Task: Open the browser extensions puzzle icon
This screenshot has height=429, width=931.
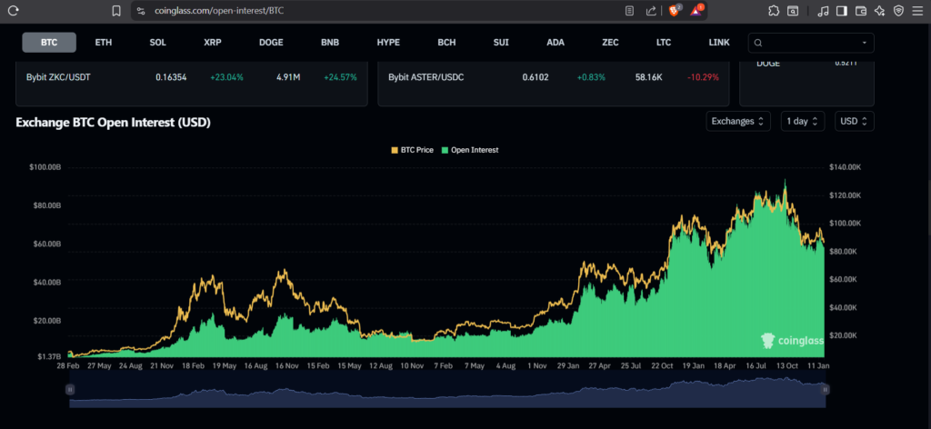Action: click(x=773, y=11)
